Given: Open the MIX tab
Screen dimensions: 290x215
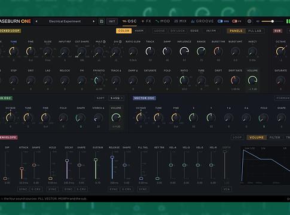Looking at the screenshot, I should 181,21.
